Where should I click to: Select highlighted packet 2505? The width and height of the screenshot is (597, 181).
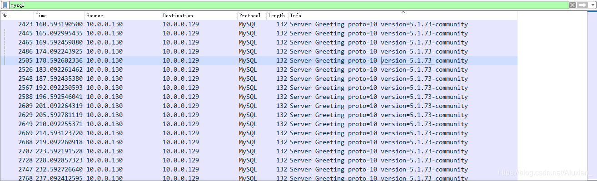[x=259, y=61]
